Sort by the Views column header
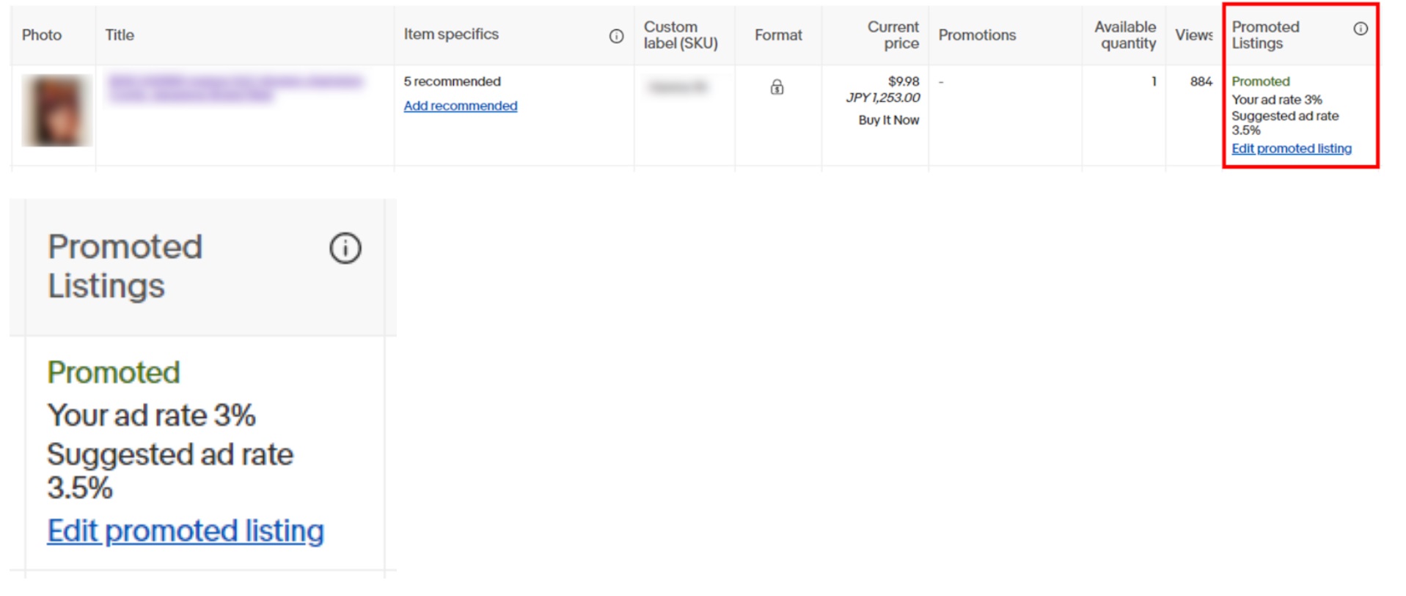The height and width of the screenshot is (596, 1406). click(1194, 35)
